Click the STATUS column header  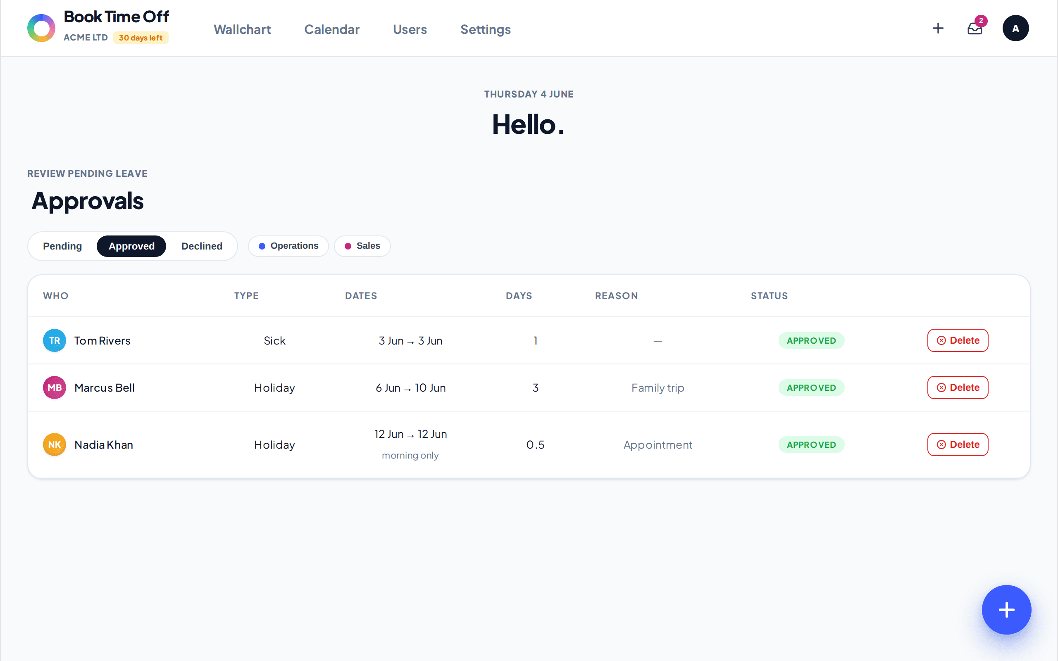click(x=770, y=296)
